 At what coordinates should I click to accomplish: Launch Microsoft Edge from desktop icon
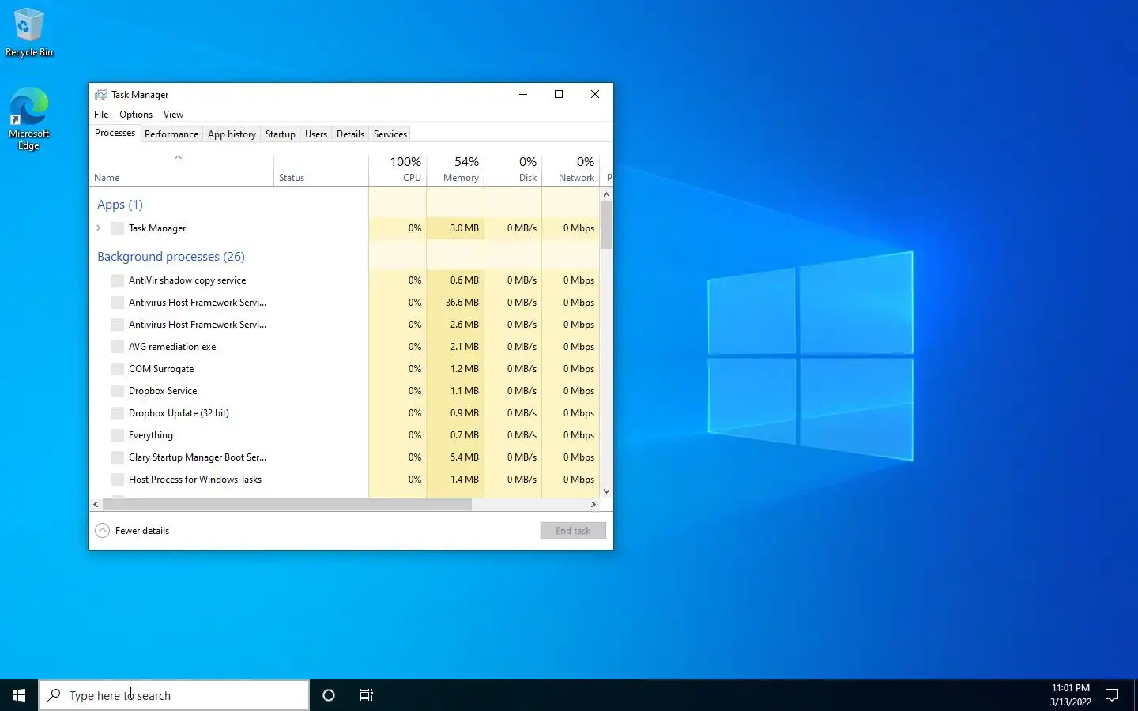click(29, 118)
